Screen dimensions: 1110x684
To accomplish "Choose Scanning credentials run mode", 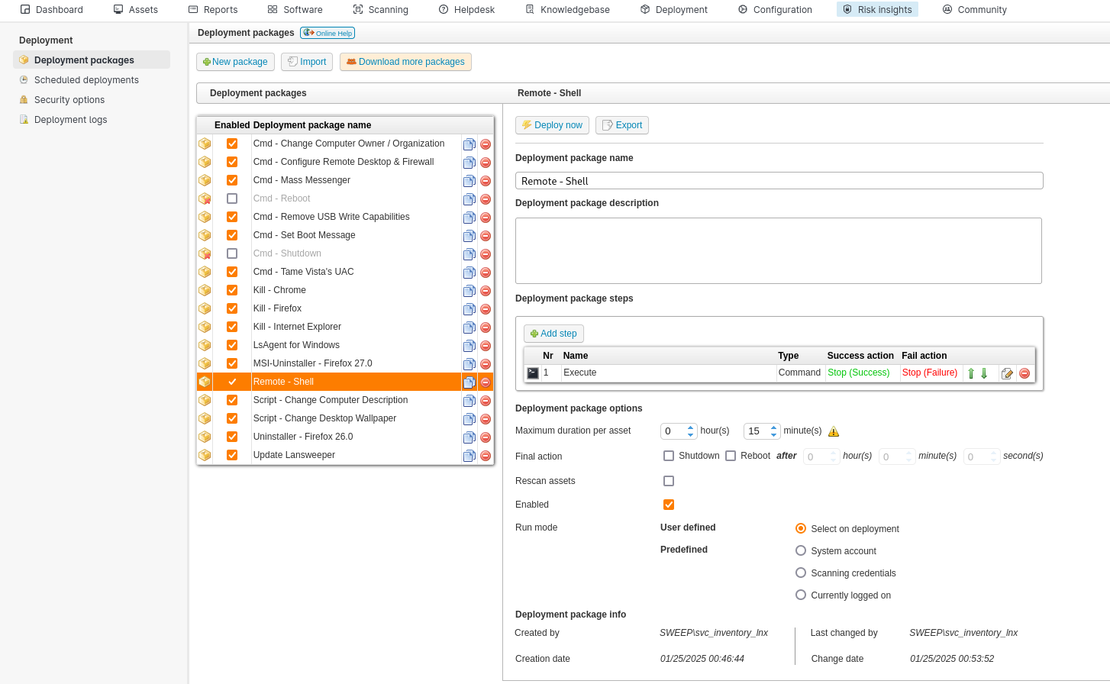I will click(x=801, y=573).
